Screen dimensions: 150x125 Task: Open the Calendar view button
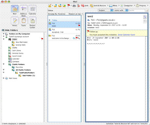click(32, 10)
